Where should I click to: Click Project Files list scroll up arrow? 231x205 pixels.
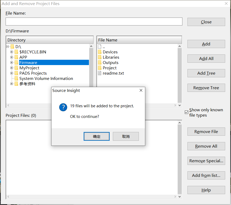point(179,123)
